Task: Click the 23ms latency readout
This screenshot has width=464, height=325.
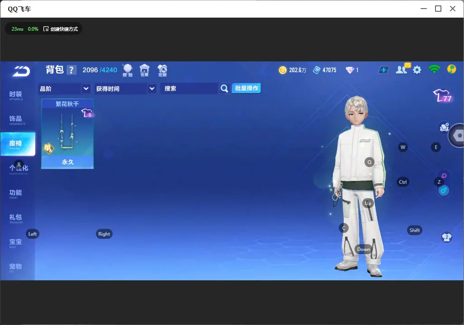Action: pos(18,29)
